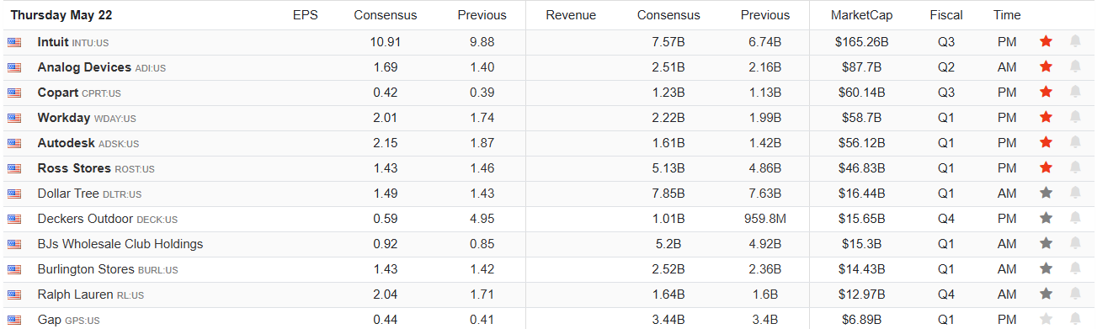Click the Time column header
Image resolution: width=1097 pixels, height=329 pixels.
coord(1007,15)
